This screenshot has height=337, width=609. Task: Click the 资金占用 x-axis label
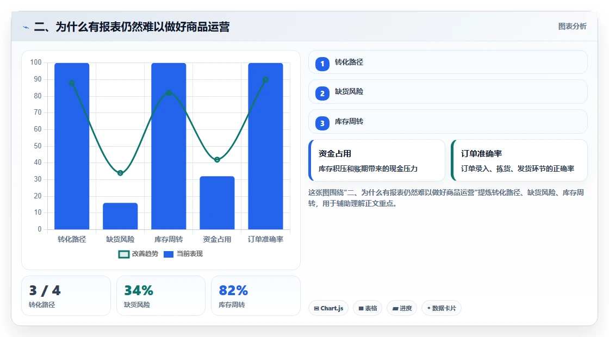pos(217,239)
